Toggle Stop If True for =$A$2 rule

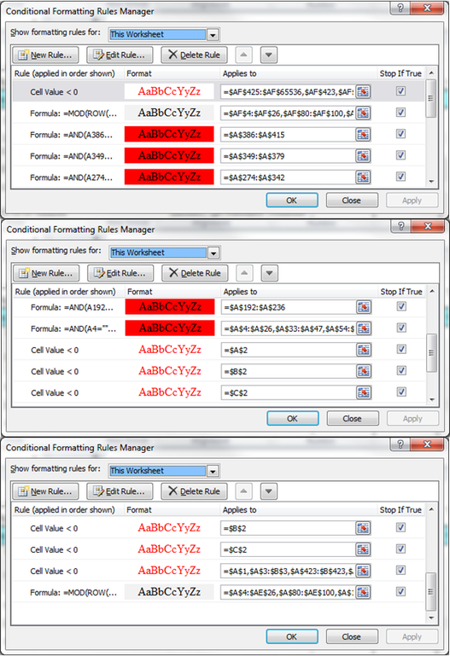coord(402,350)
